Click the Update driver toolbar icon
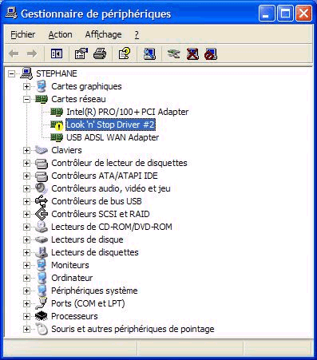 click(x=174, y=54)
